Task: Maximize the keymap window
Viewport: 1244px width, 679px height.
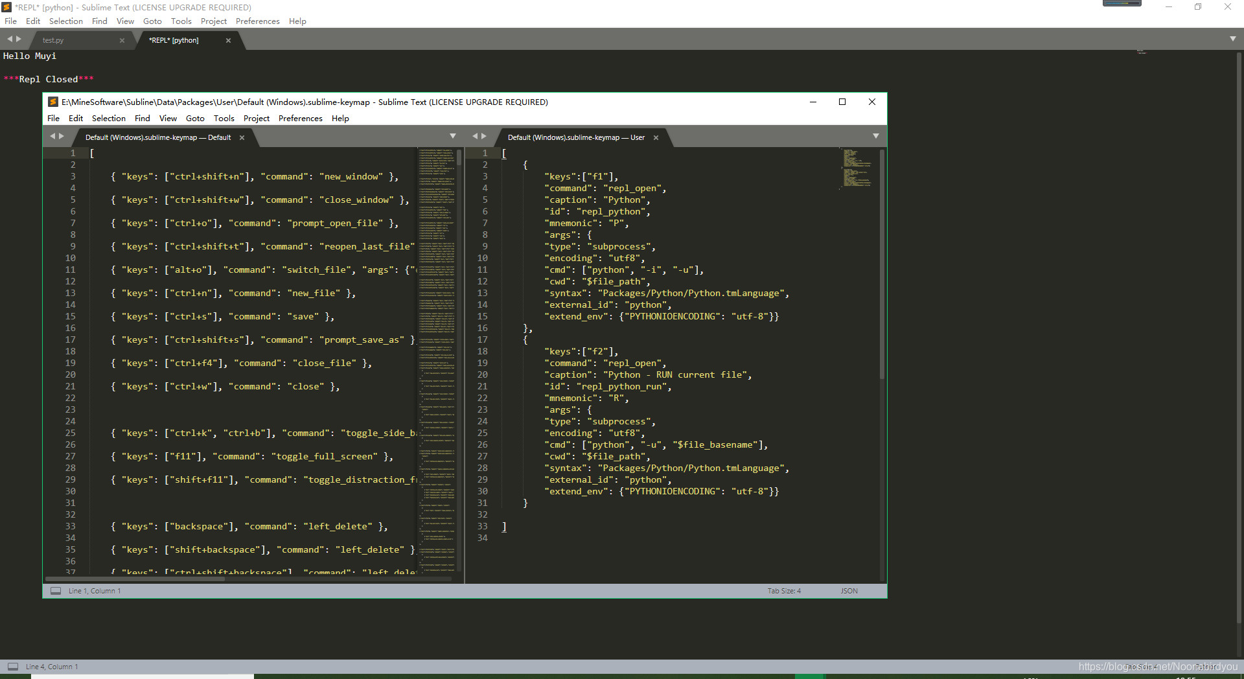Action: point(842,102)
